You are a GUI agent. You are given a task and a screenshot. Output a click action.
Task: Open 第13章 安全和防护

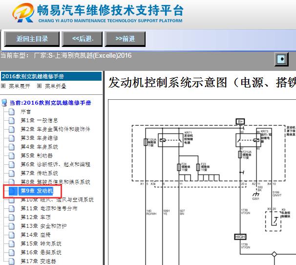tap(43, 226)
